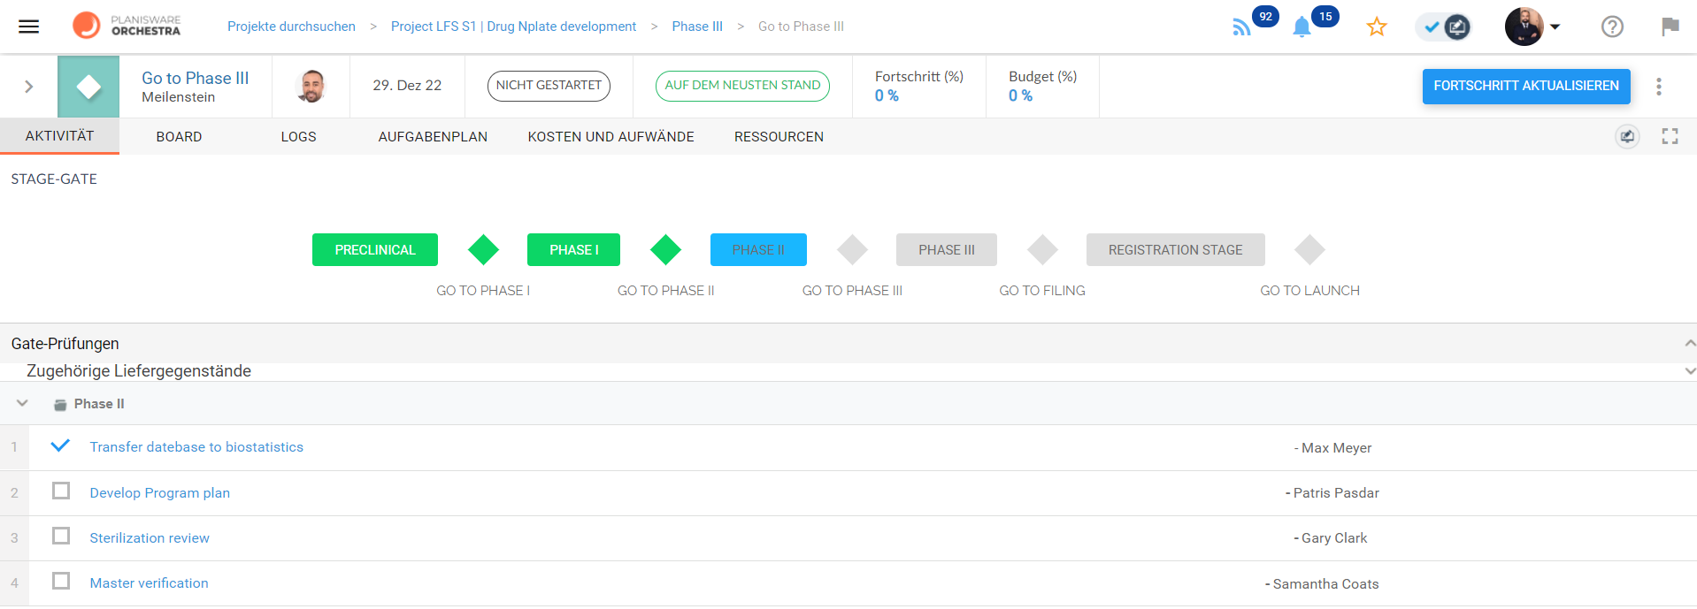Click the flag icon in header
Screen dimensions: 1697x609
pos(1670,27)
